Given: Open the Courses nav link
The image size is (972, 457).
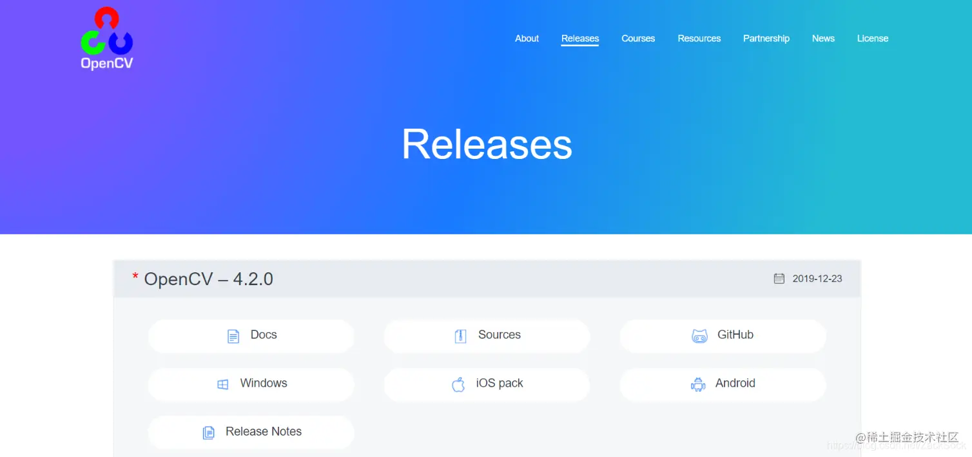Looking at the screenshot, I should pyautogui.click(x=638, y=39).
